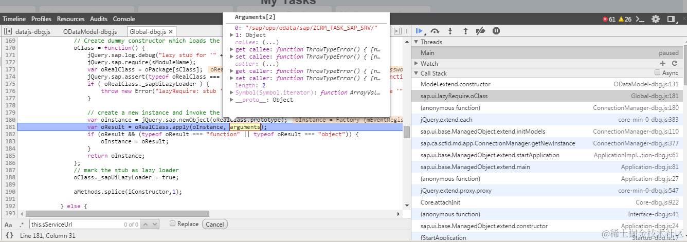
Task: Click the red error count icon
Action: coord(605,19)
